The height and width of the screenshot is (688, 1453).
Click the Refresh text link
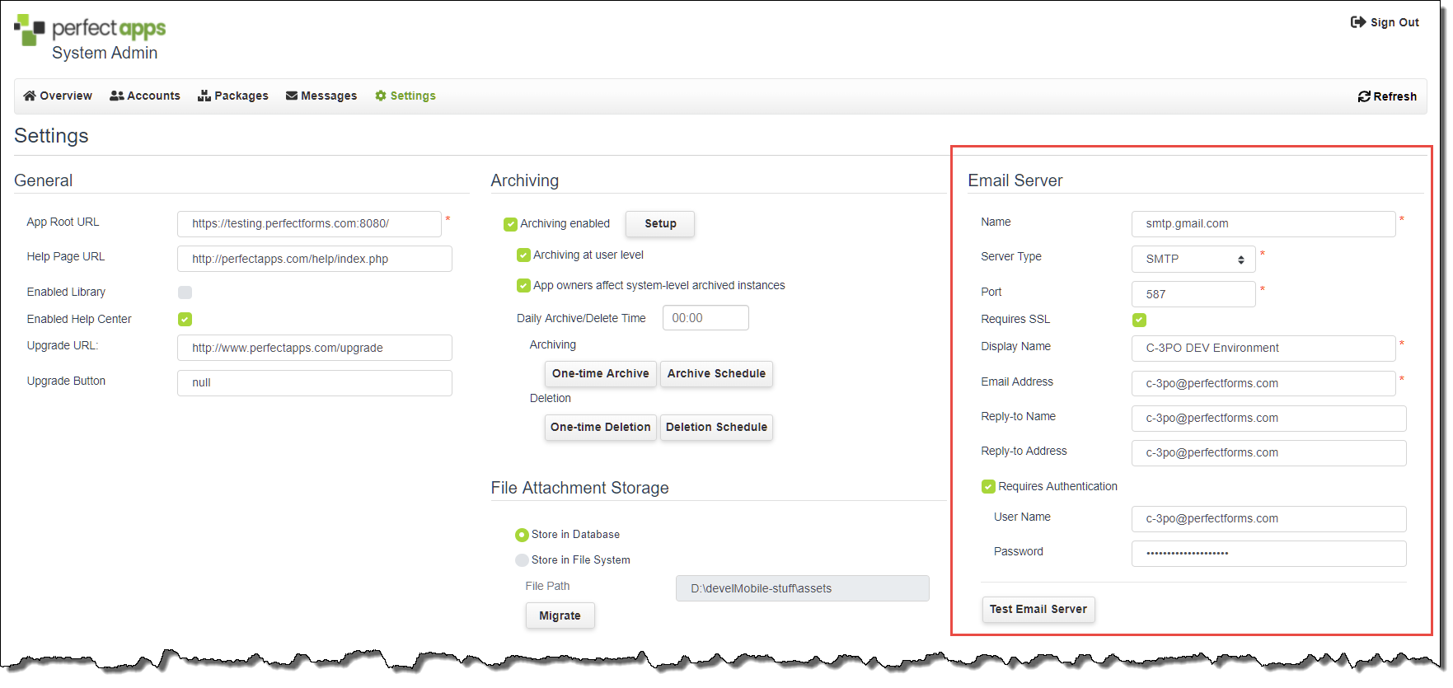[x=1395, y=96]
